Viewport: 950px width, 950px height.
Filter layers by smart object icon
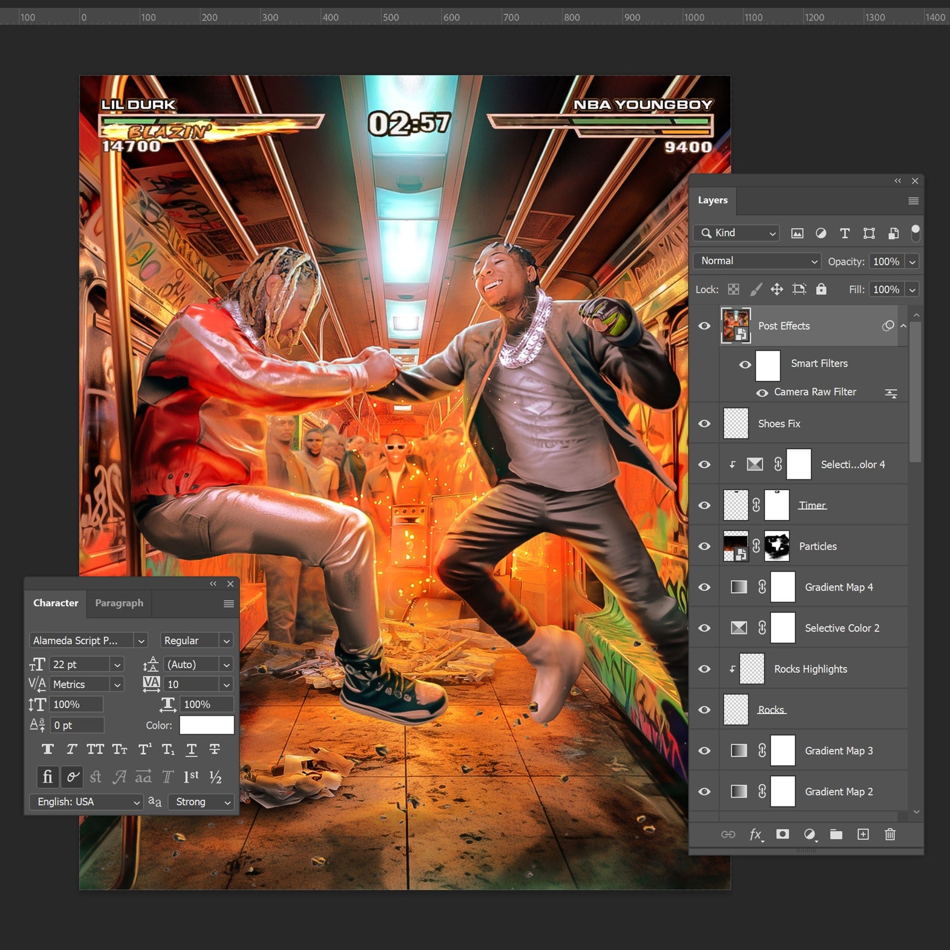coord(893,233)
